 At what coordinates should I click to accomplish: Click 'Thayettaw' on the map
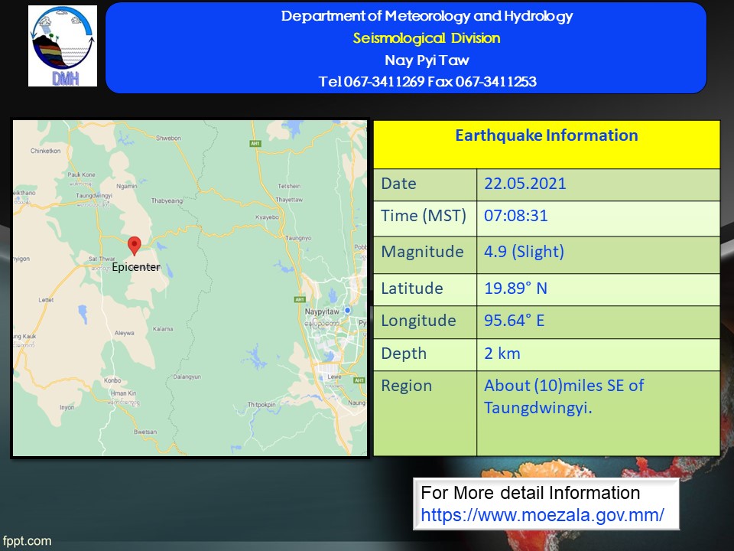click(x=289, y=200)
